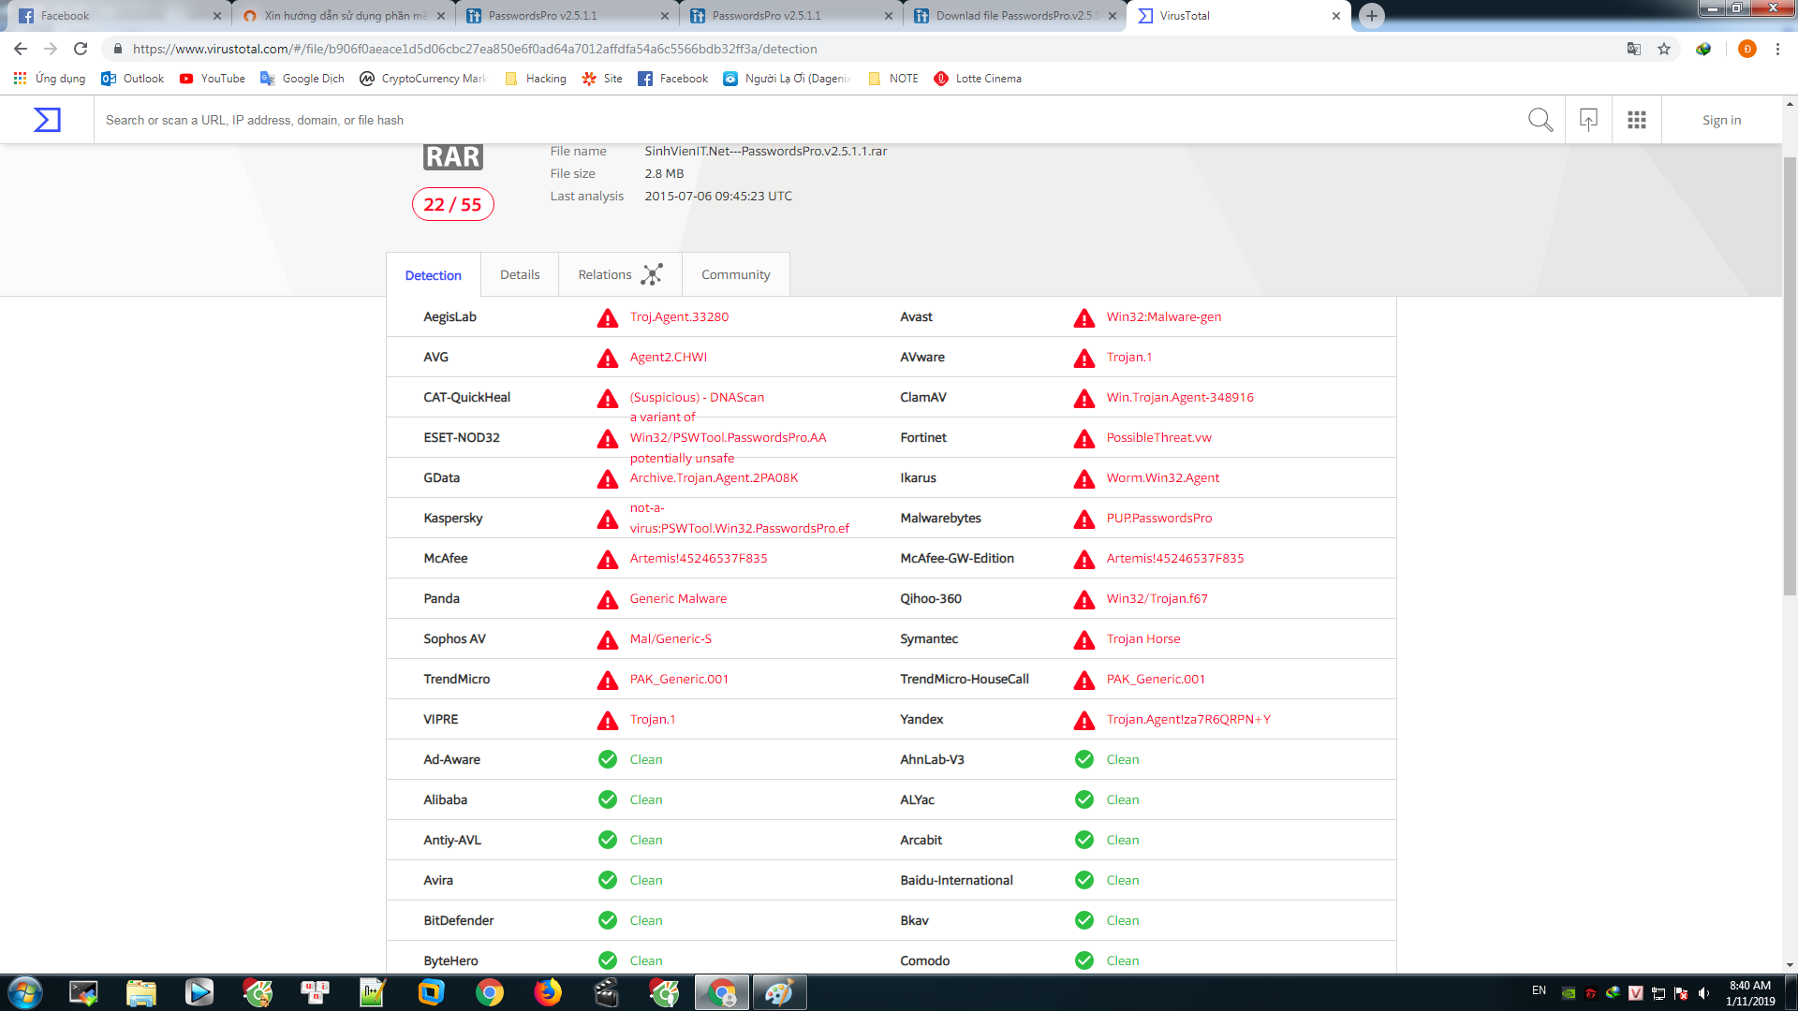The image size is (1798, 1011).
Task: Click the VirusTotal logo icon
Action: coord(47,120)
